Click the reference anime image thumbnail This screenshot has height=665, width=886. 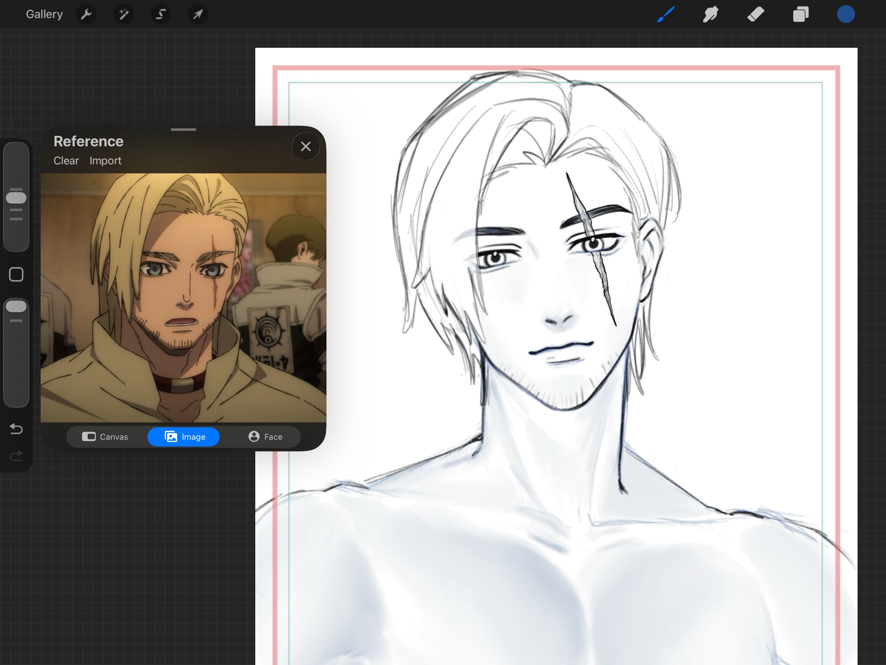tap(183, 297)
